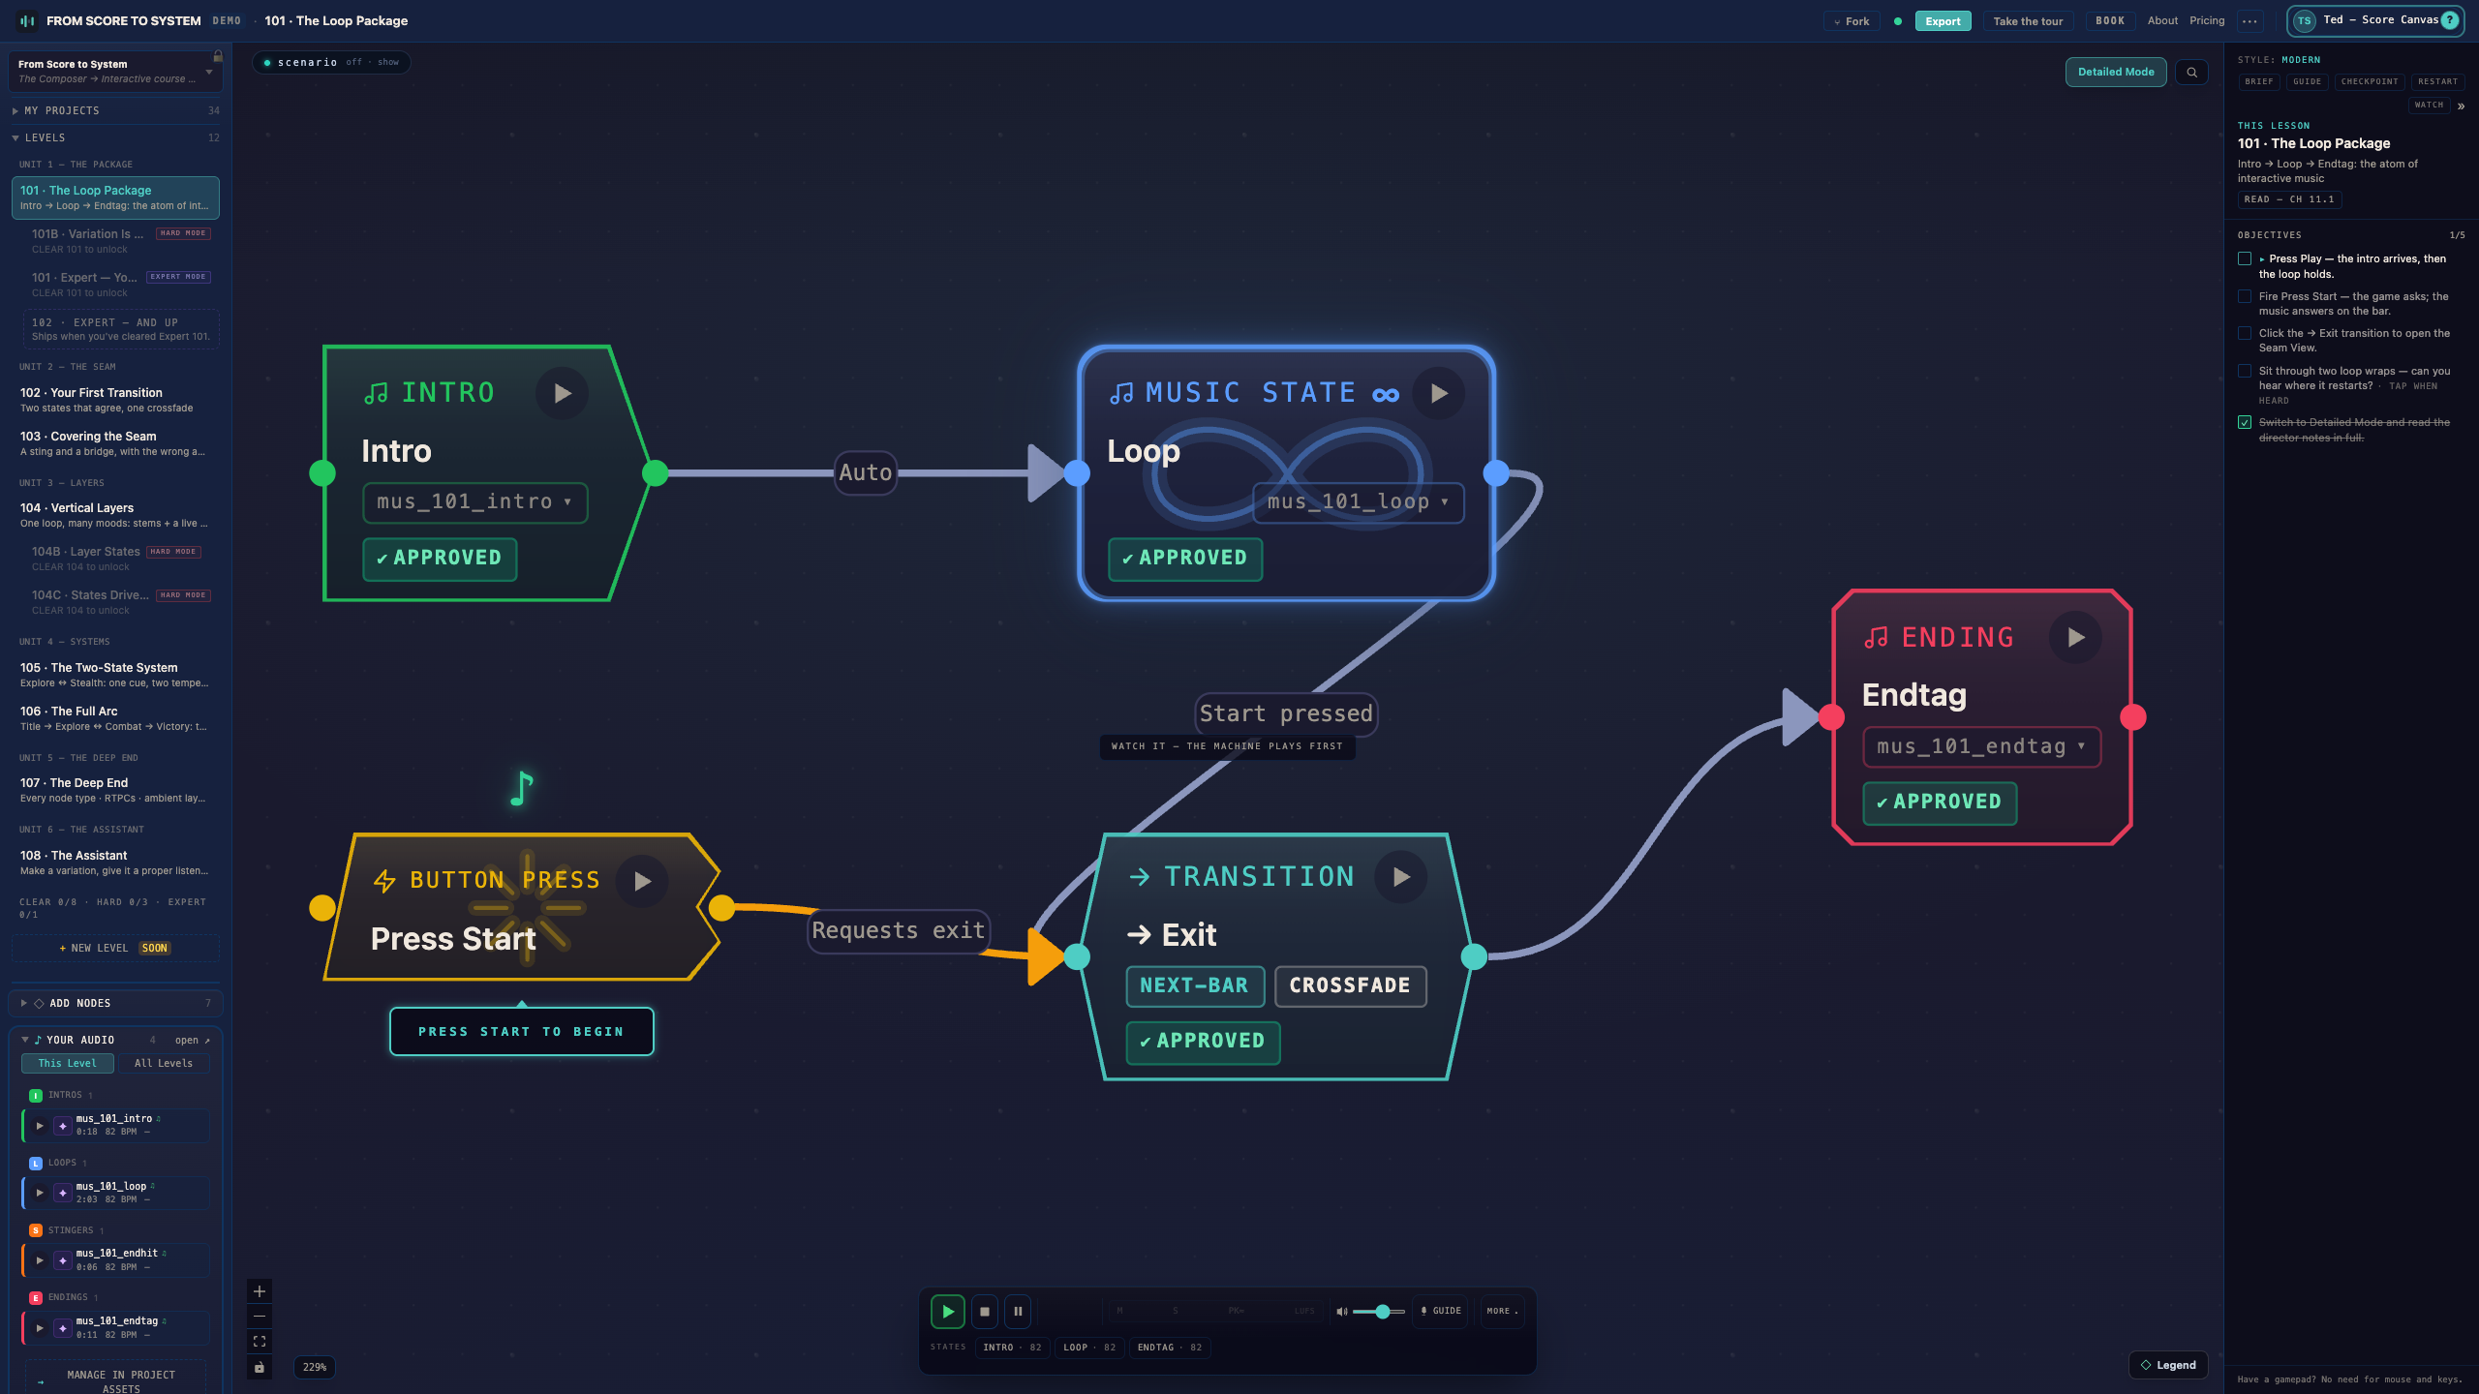The width and height of the screenshot is (2479, 1394).
Task: Click the zoom in plus icon
Action: click(x=260, y=1291)
